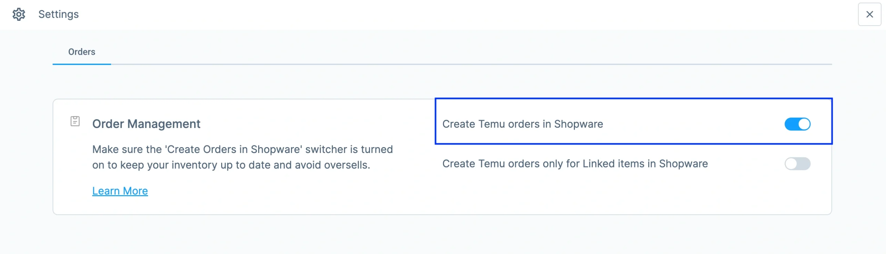Select the Orders tab label above the divider
This screenshot has width=886, height=254.
tap(82, 52)
